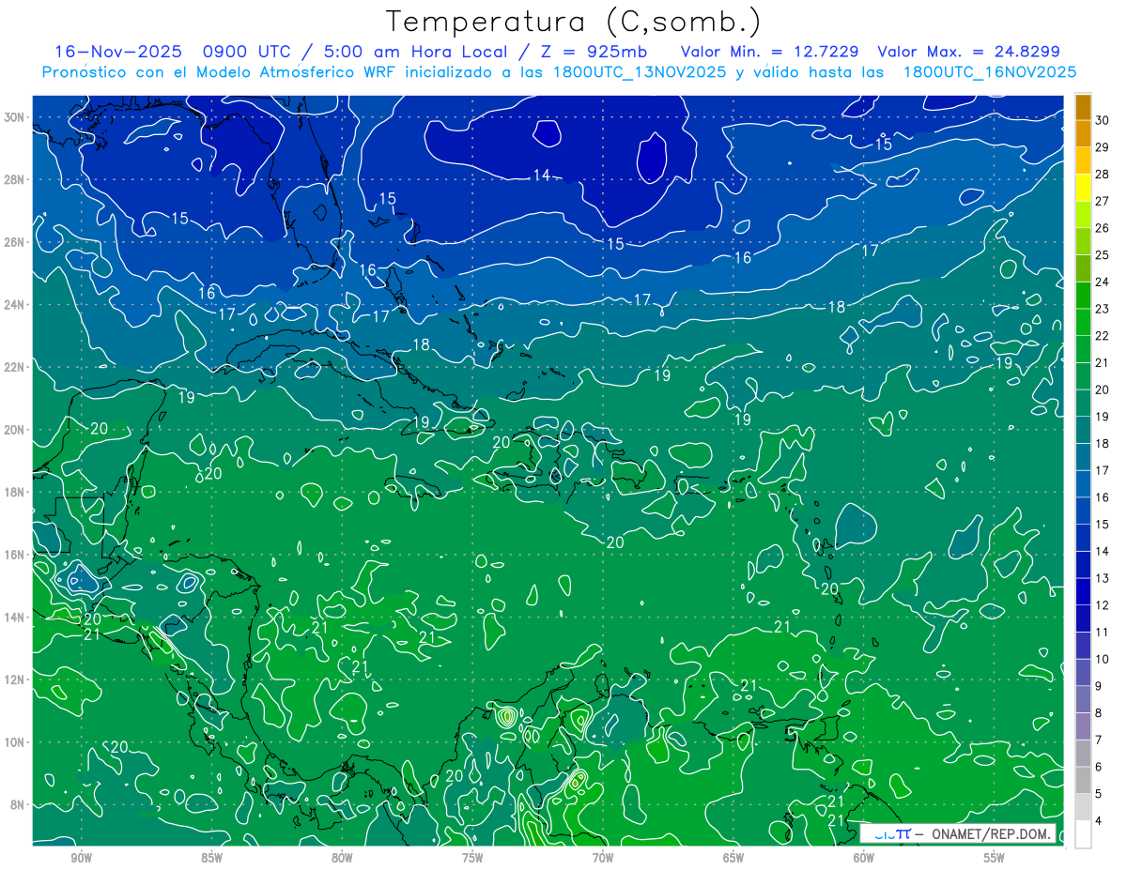
Task: Click the 20N latitude axis label
Action: tap(14, 430)
